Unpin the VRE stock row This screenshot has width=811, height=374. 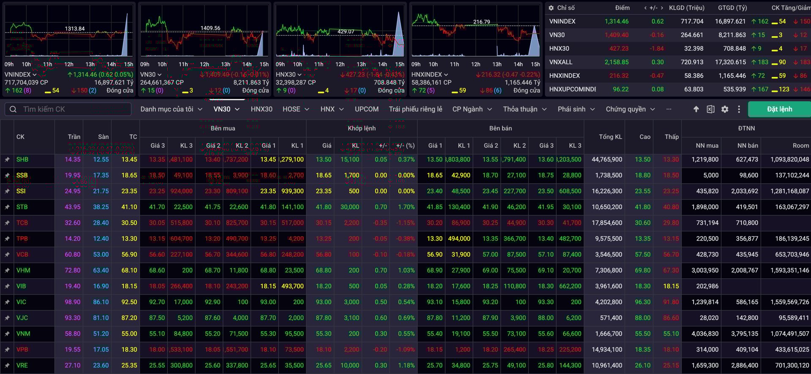click(x=7, y=366)
